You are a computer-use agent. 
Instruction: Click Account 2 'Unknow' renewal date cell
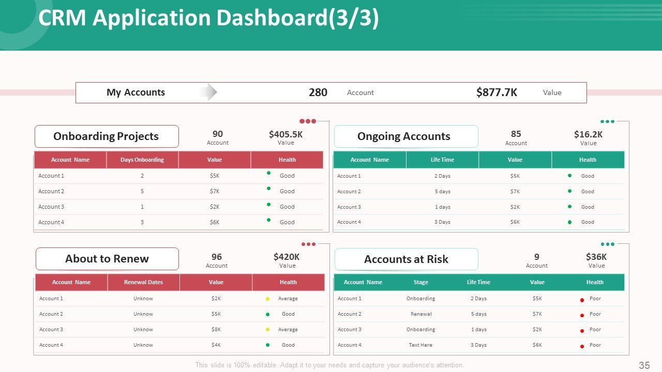tap(143, 314)
